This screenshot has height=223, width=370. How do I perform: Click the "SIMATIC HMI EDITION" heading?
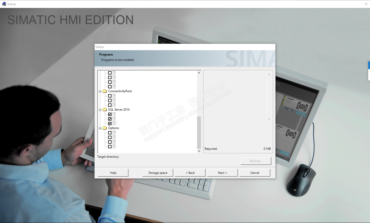tap(70, 20)
